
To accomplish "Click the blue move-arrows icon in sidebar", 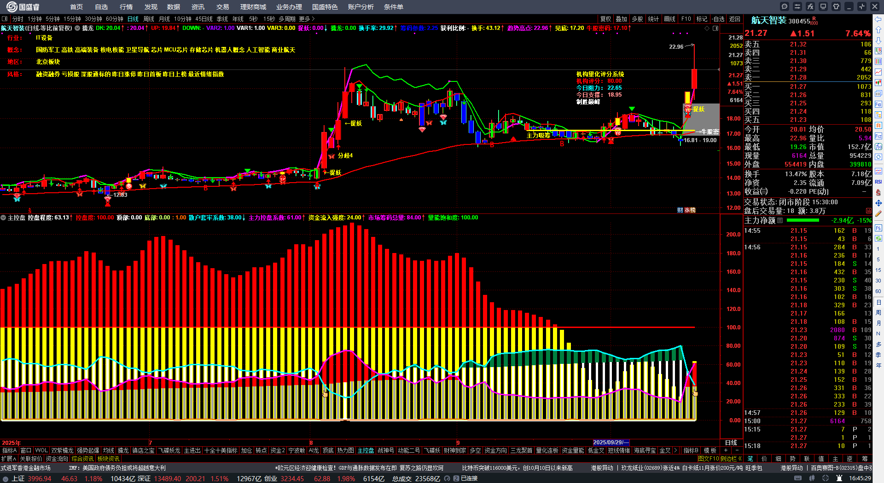I will (878, 203).
